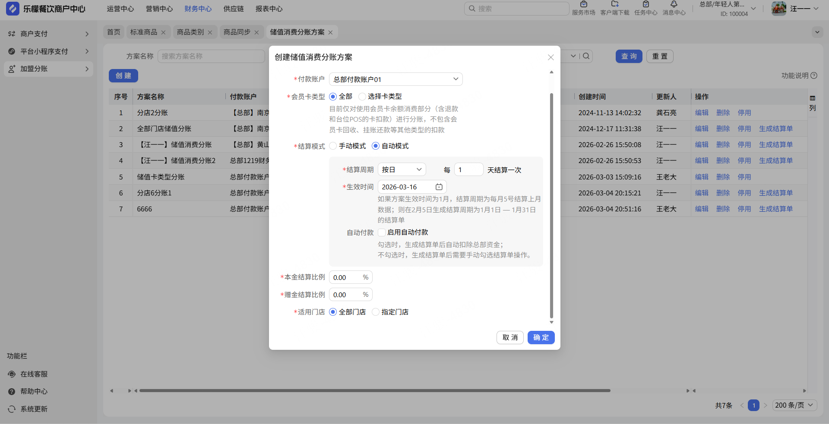Click the 功能说明 help question icon
829x424 pixels.
click(x=814, y=75)
